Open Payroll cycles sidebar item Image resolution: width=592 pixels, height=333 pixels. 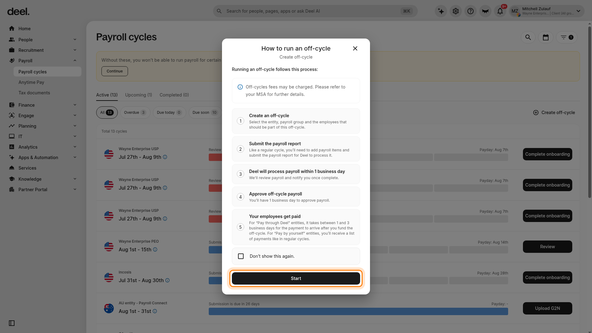click(x=47, y=72)
